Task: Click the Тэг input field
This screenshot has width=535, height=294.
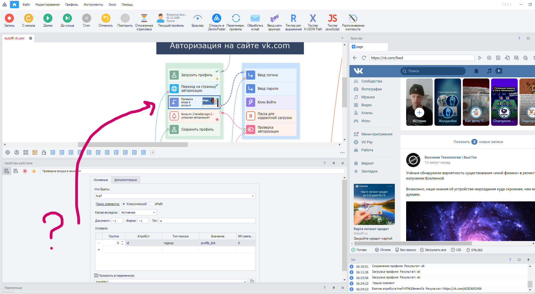Action: [207, 221]
